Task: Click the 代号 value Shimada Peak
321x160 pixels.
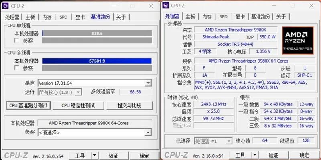Action: click(216, 37)
